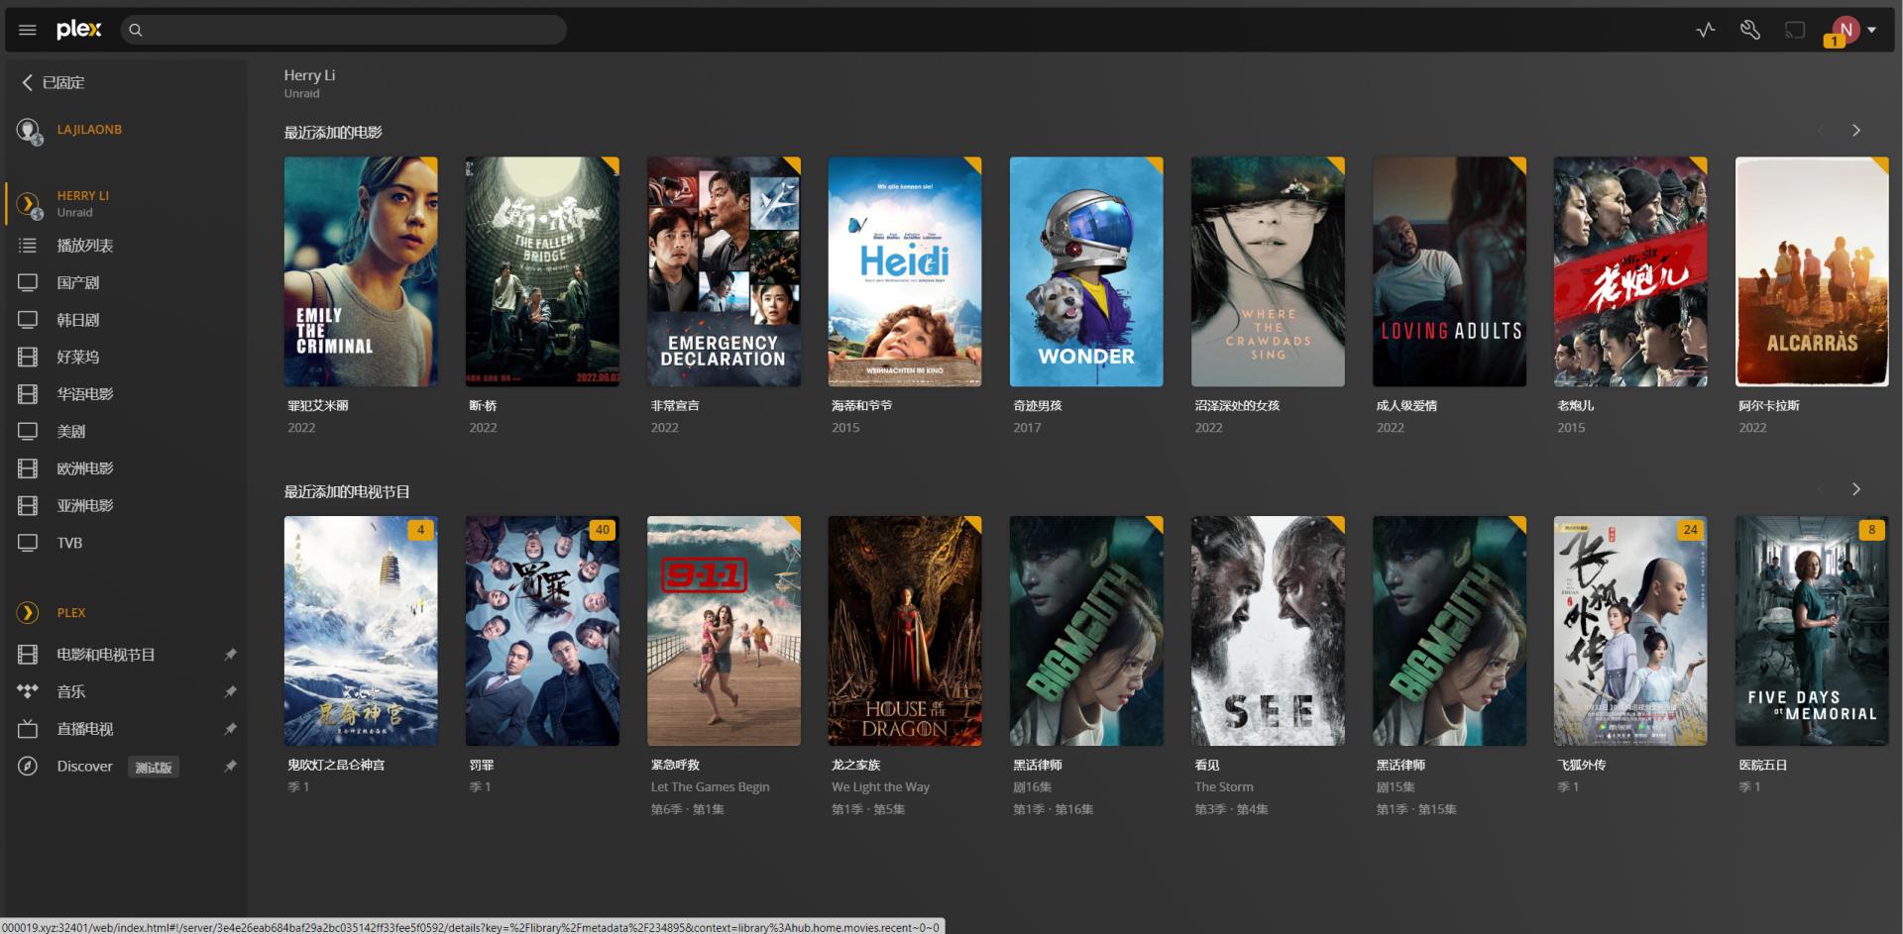Open the Activity pulse icon
This screenshot has width=1903, height=934.
1705,30
